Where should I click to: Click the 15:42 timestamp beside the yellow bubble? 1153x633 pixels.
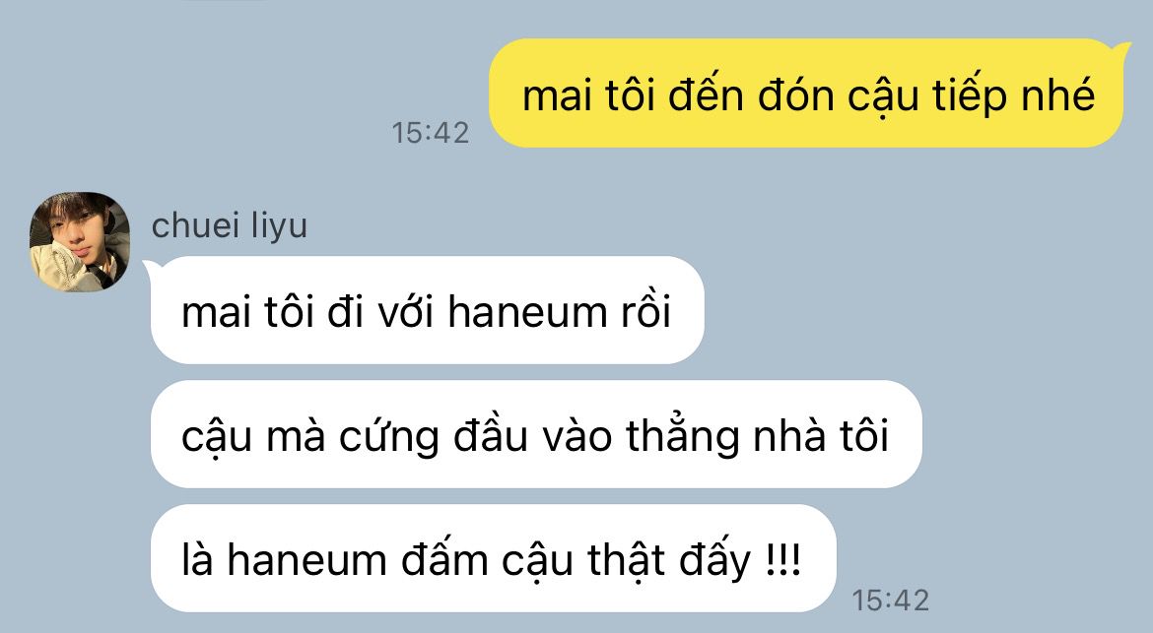tap(431, 133)
